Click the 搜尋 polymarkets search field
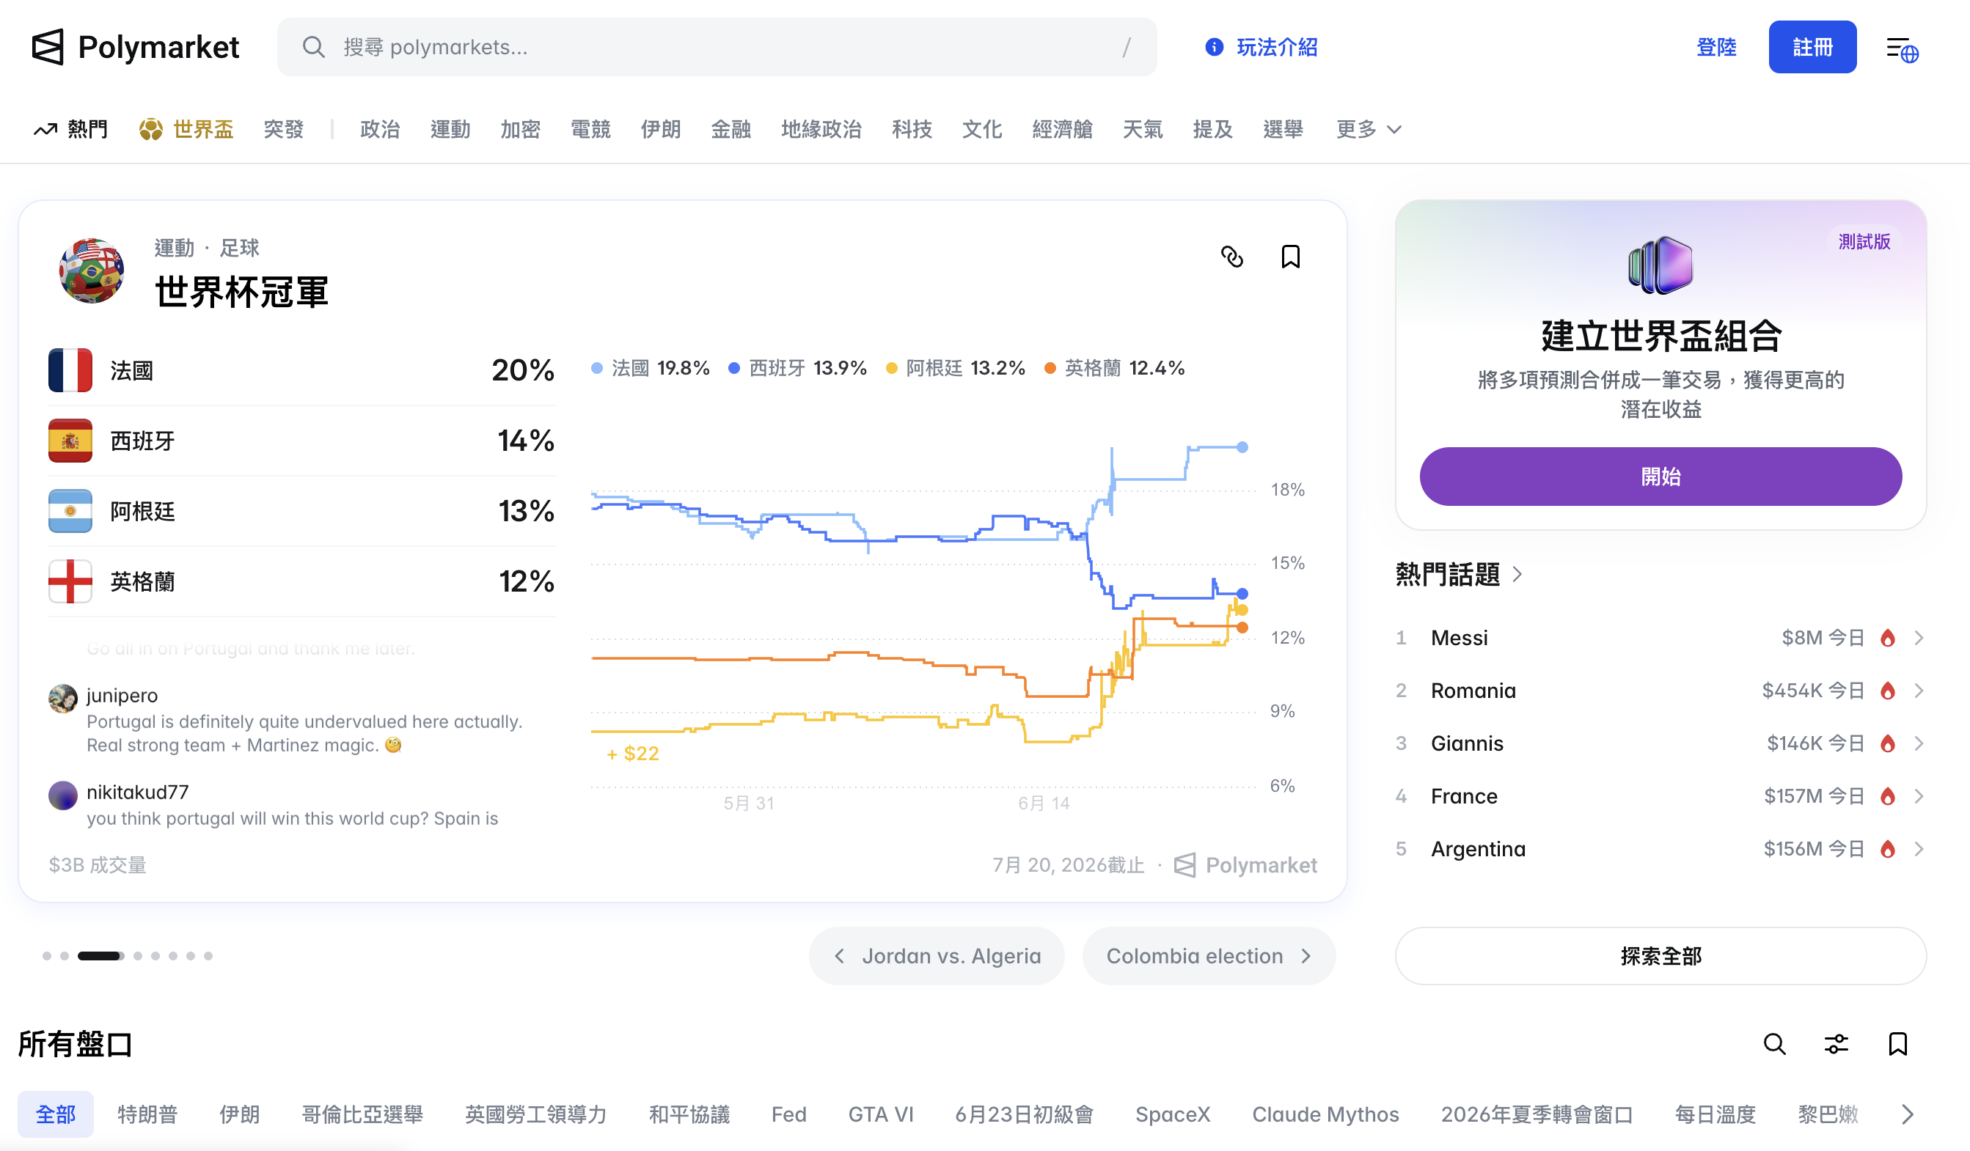This screenshot has height=1151, width=1970. pos(717,47)
